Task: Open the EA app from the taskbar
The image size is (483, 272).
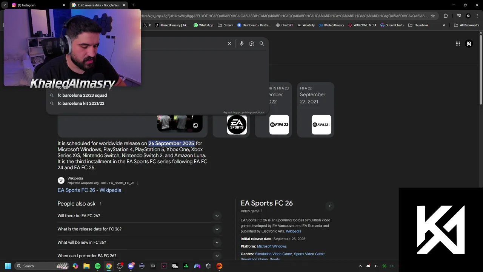Action: pyautogui.click(x=219, y=266)
